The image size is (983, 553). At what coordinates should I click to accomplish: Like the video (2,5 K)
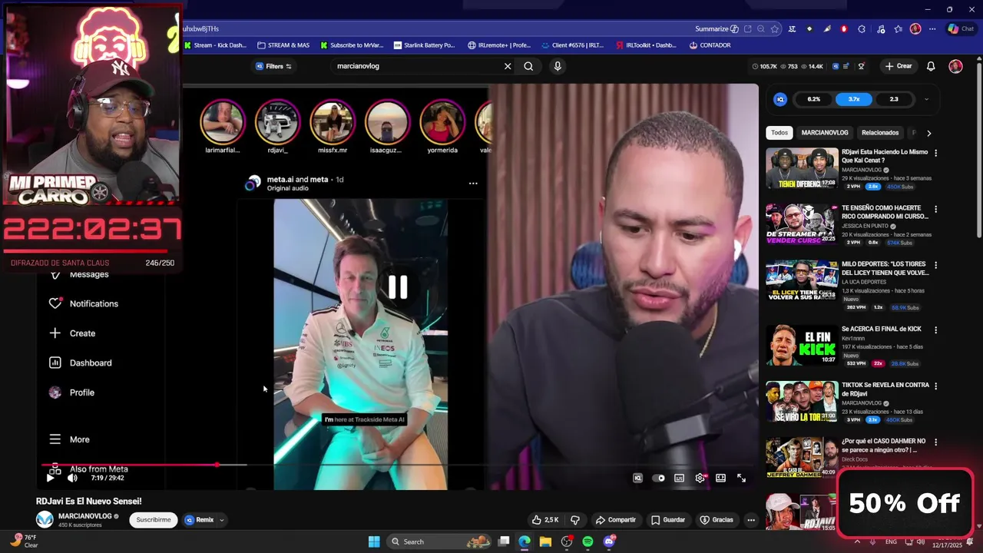coord(544,520)
